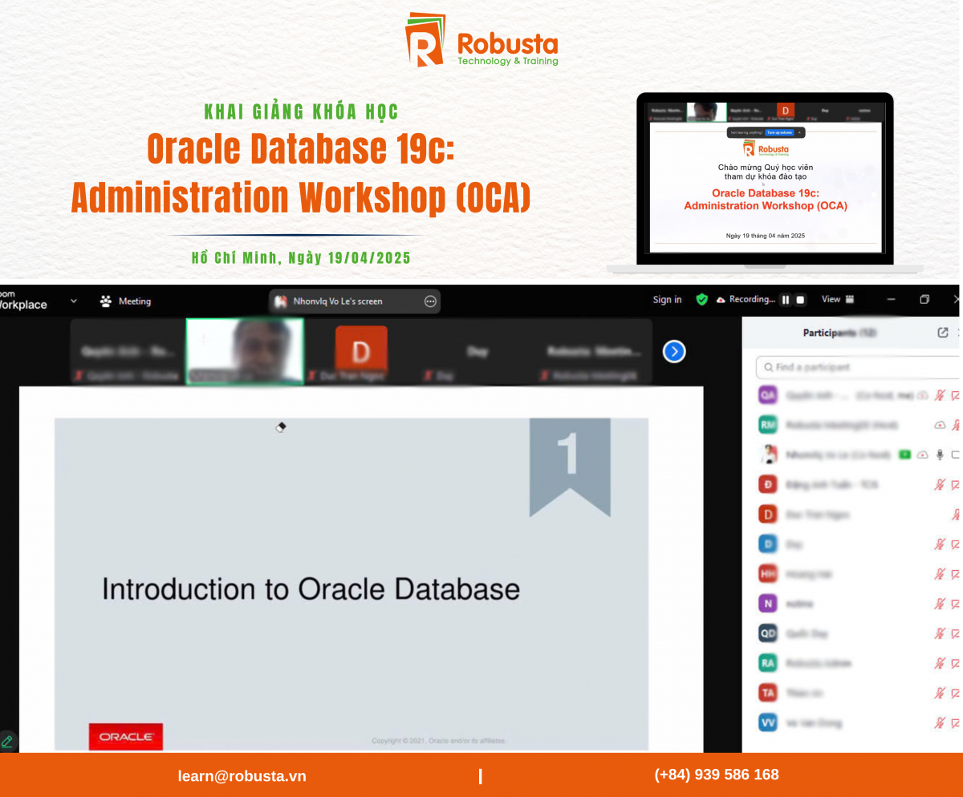
Task: Click the green annotate pencil icon
Action: tap(7, 741)
